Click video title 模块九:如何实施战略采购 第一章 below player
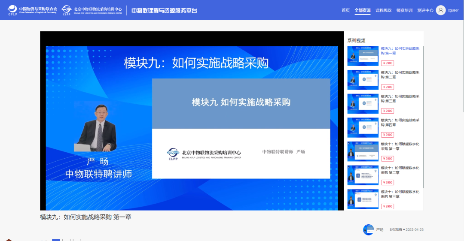Image resolution: width=464 pixels, height=241 pixels. pyautogui.click(x=85, y=217)
